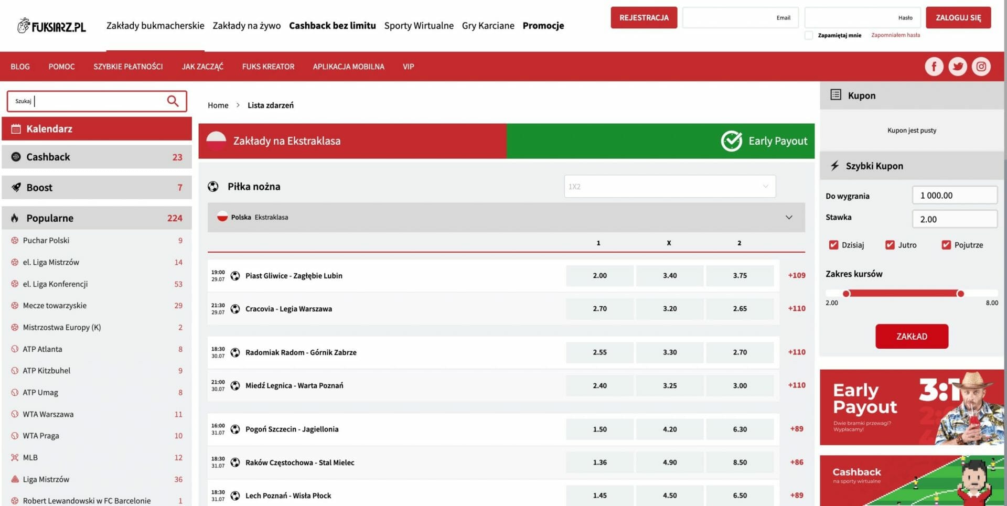Image resolution: width=1007 pixels, height=506 pixels.
Task: Click the Do wygrania amount field
Action: [955, 195]
